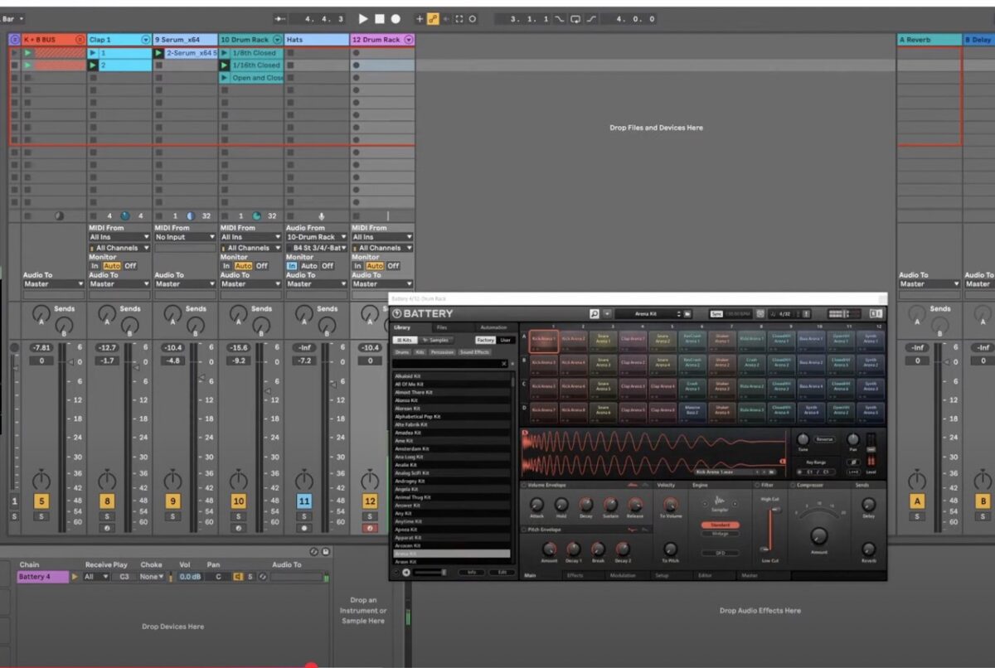995x668 pixels.
Task: Arm the 12 Drum Rack track
Action: point(370,528)
